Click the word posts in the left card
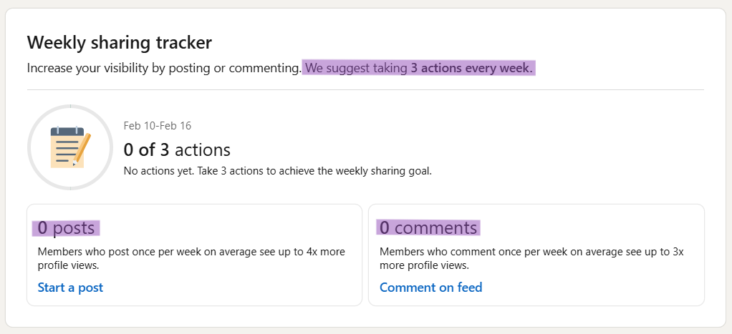732x334 pixels. click(x=74, y=228)
